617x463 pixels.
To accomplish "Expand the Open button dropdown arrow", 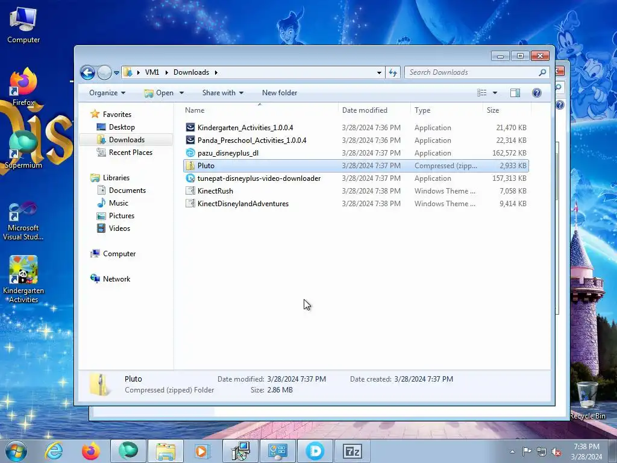I will pyautogui.click(x=181, y=93).
